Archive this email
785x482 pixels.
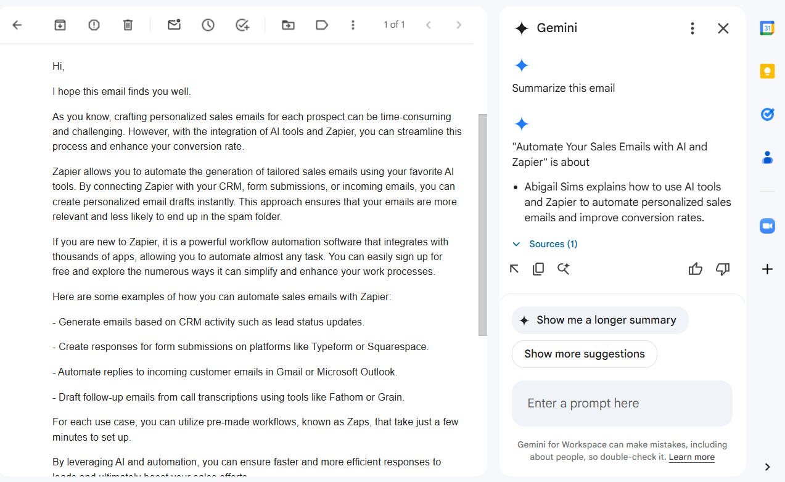(x=60, y=25)
